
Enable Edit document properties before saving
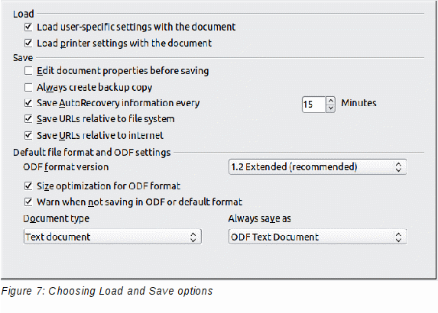(28, 71)
